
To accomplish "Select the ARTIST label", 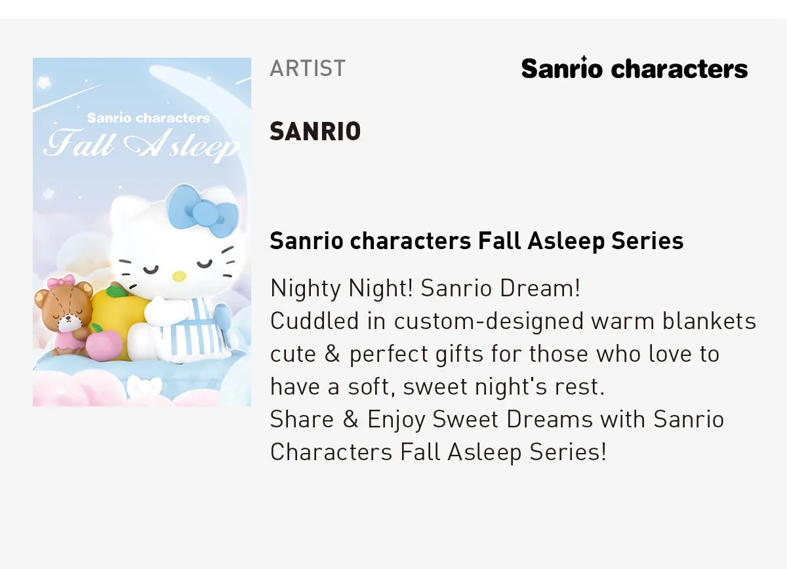I will click(x=308, y=68).
